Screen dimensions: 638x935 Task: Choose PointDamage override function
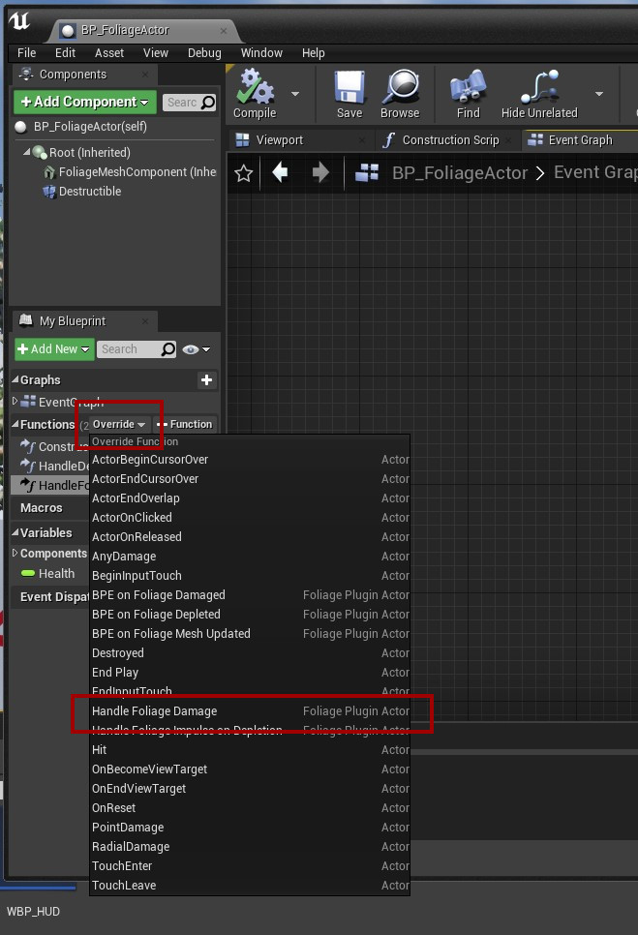(x=250, y=828)
